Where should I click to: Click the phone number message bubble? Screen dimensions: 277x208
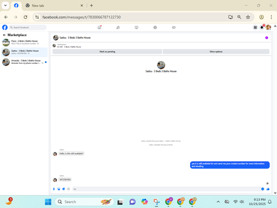(65, 180)
